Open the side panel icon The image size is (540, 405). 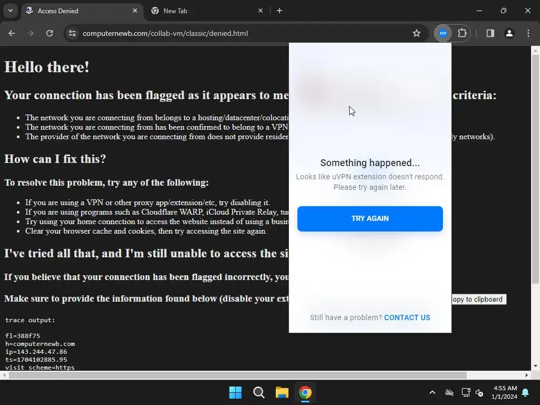(490, 33)
